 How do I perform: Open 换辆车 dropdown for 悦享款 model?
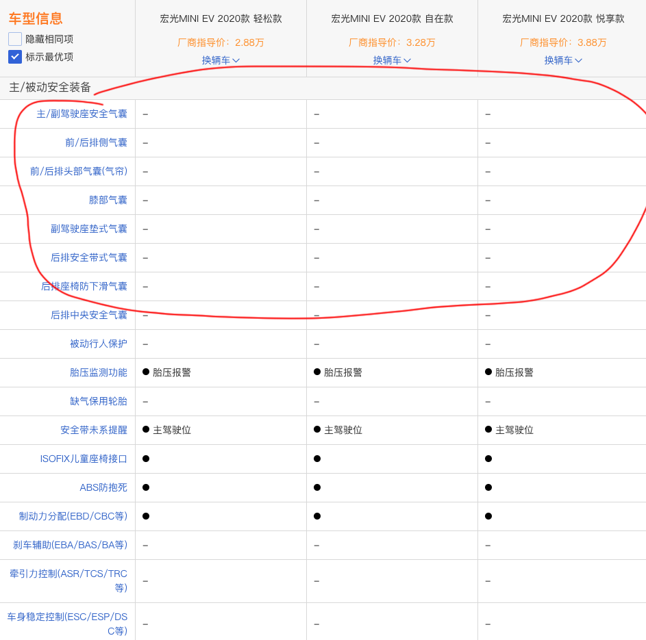coord(563,60)
